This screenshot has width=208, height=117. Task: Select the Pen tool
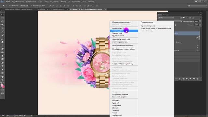[x=2, y=63]
